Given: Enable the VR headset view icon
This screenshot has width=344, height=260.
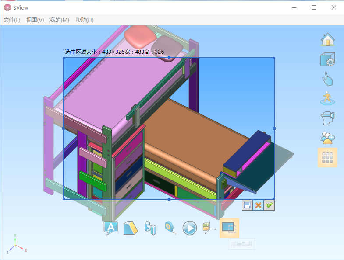Looking at the screenshot, I should click(x=327, y=118).
